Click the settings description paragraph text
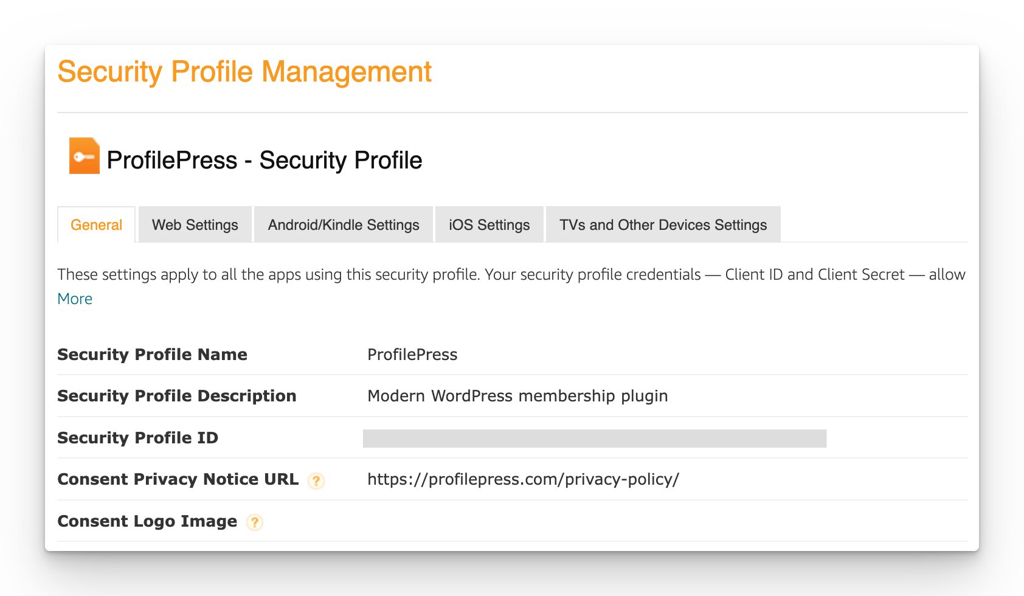The height and width of the screenshot is (596, 1024). pyautogui.click(x=511, y=275)
